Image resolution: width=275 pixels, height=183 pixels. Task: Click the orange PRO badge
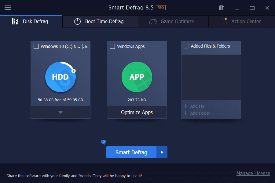[161, 8]
